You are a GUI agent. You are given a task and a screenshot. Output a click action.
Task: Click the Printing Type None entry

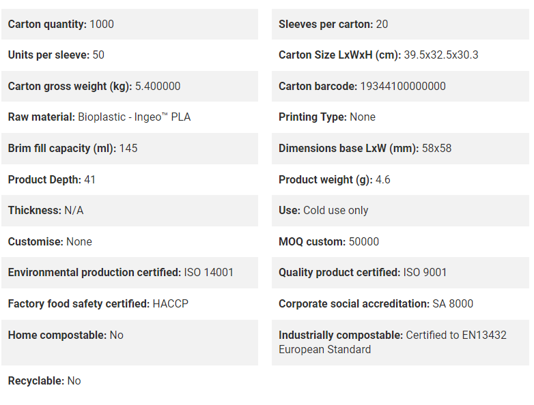[x=400, y=117]
